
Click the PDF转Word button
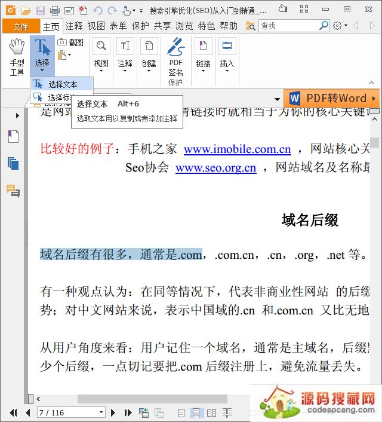[331, 99]
